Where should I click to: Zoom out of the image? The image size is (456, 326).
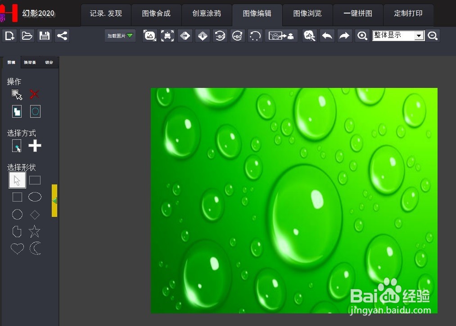(433, 36)
